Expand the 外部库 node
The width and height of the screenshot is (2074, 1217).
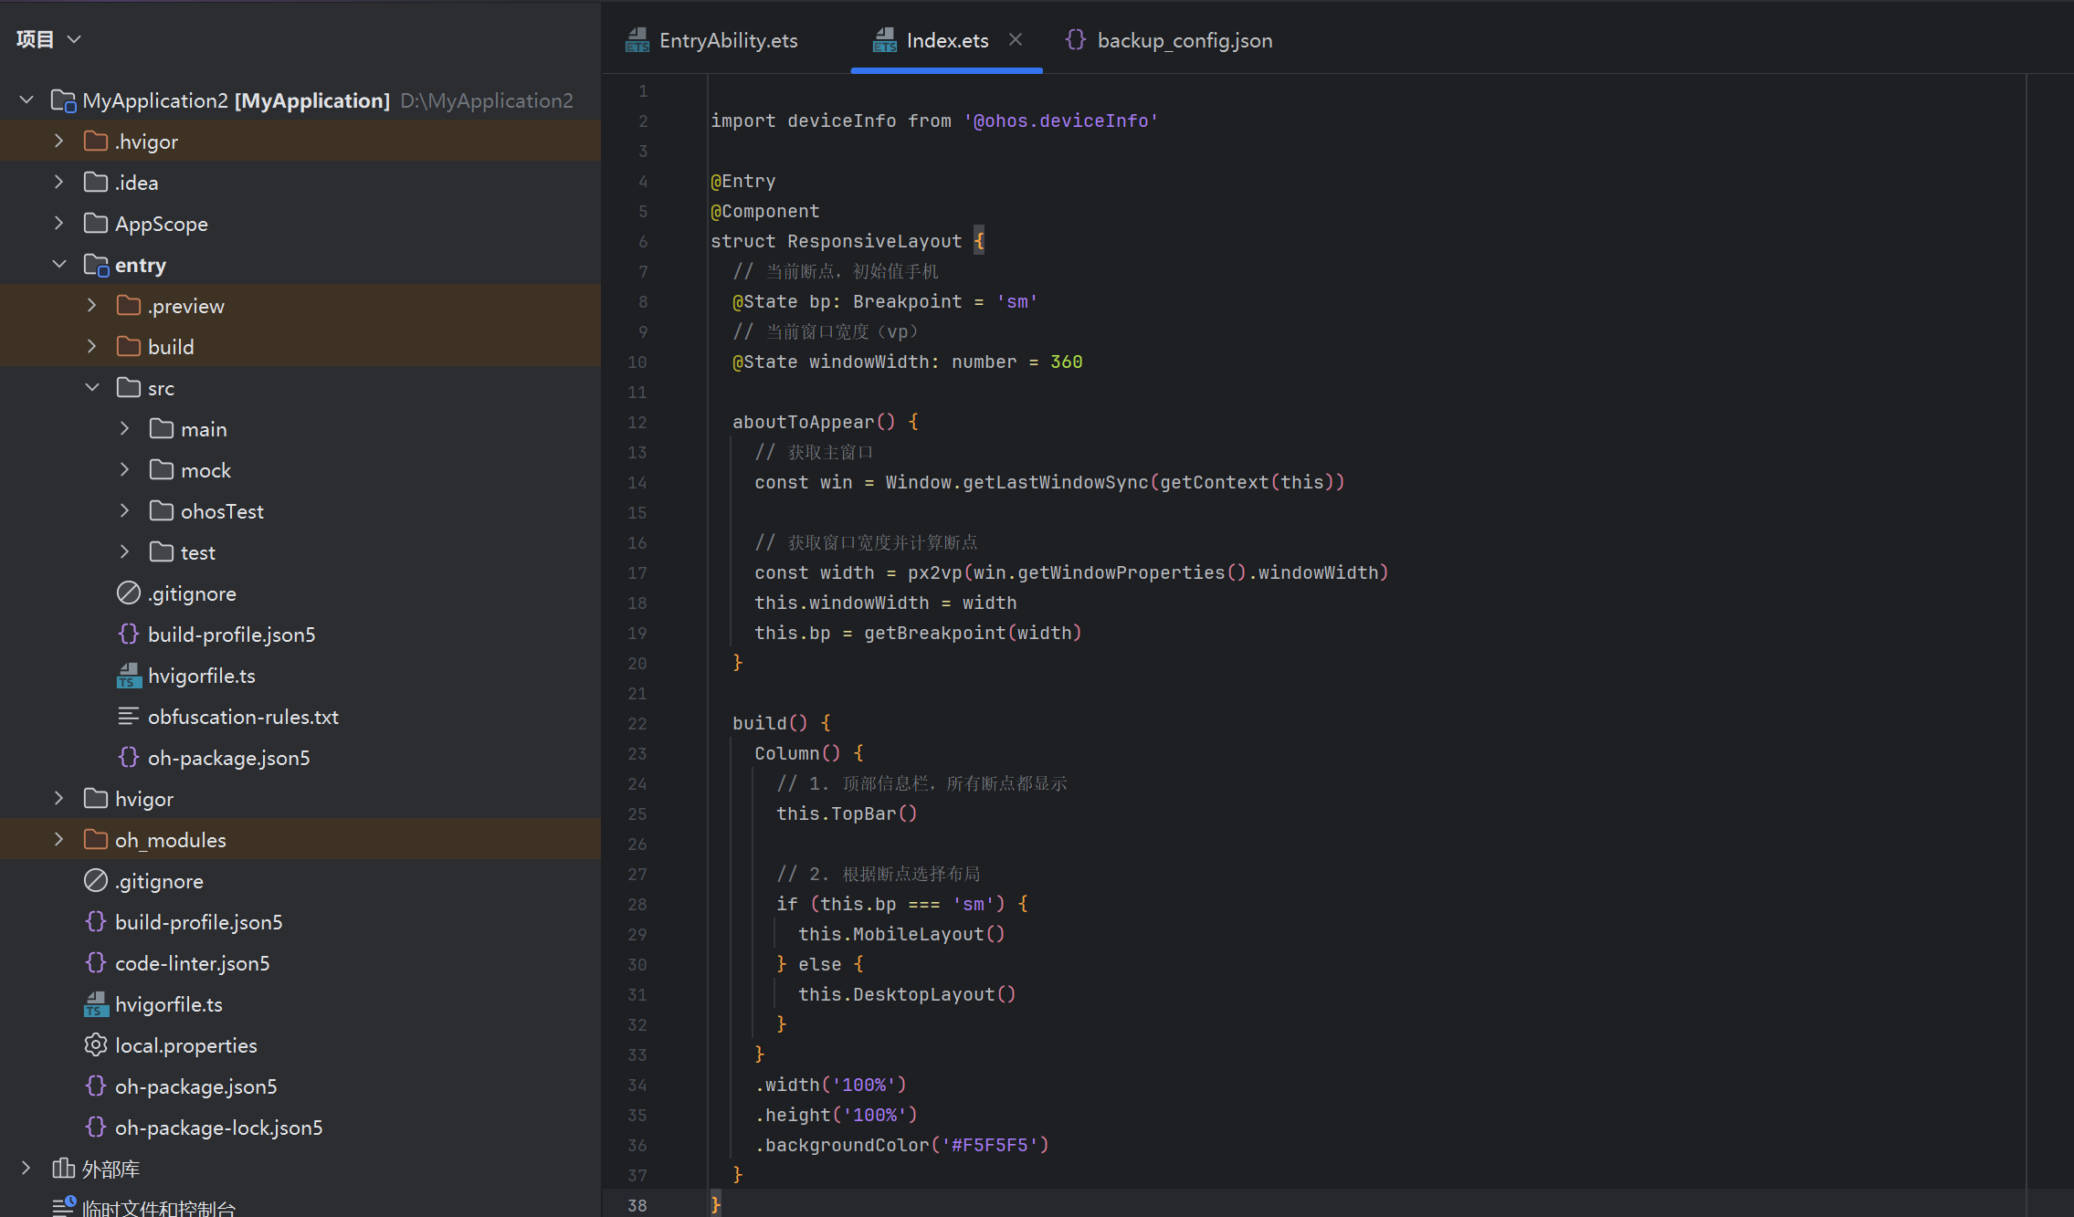pos(26,1168)
